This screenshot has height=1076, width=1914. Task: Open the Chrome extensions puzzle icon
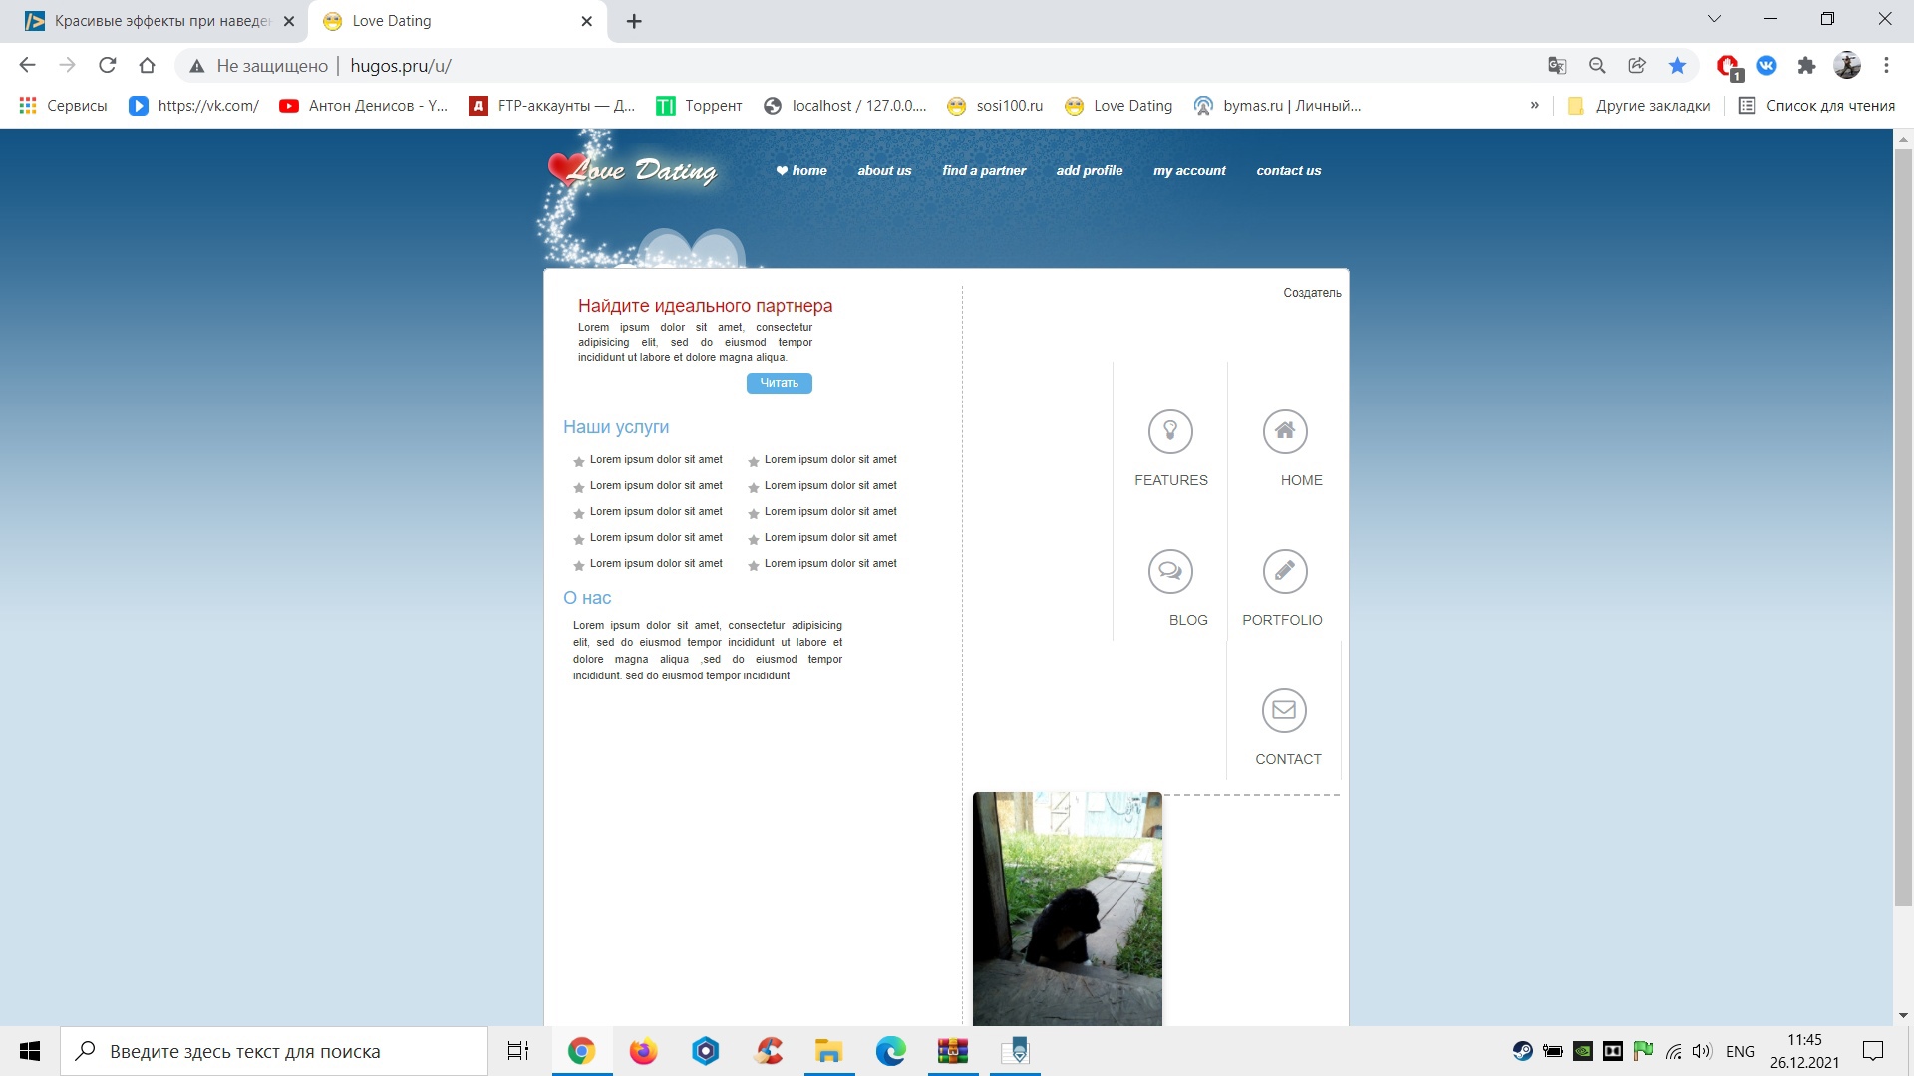coord(1806,66)
